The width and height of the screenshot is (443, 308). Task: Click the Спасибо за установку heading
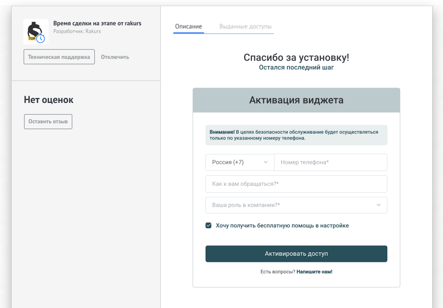click(x=296, y=57)
